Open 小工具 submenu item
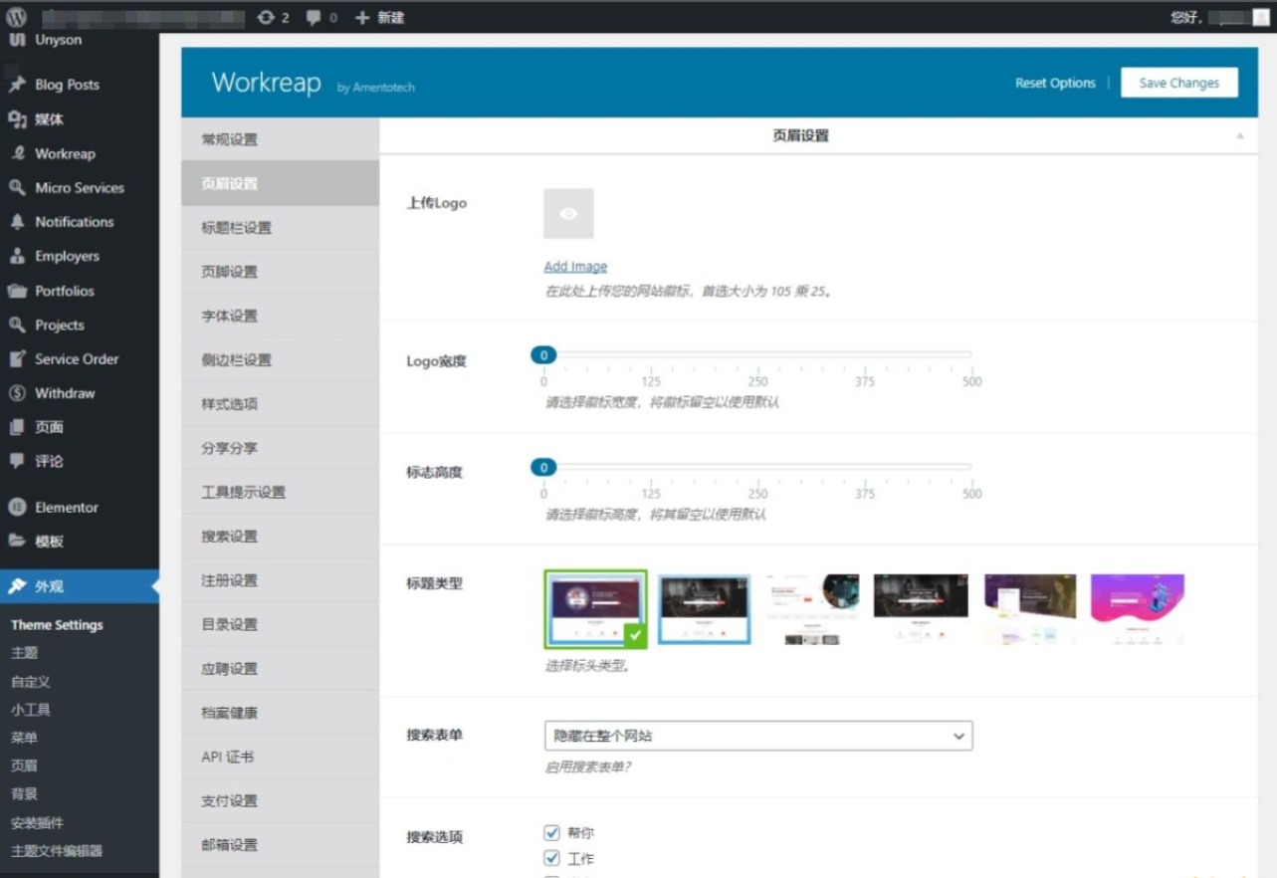The width and height of the screenshot is (1277, 878). click(31, 710)
